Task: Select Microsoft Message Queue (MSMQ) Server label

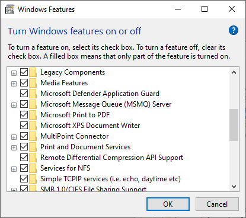Action: point(106,104)
